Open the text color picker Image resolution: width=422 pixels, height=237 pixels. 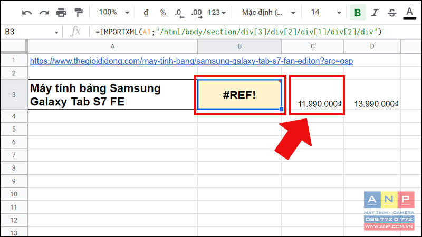coord(409,13)
